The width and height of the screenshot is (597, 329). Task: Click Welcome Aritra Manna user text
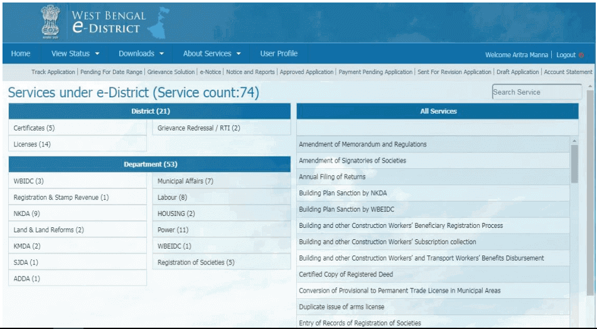516,55
